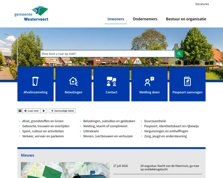223x178 pixels.
Task: Click the green search magnifier button
Action: 179,54
